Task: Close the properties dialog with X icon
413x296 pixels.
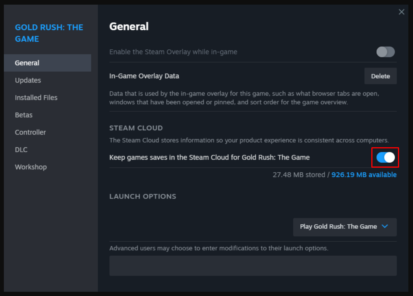Action: [401, 12]
